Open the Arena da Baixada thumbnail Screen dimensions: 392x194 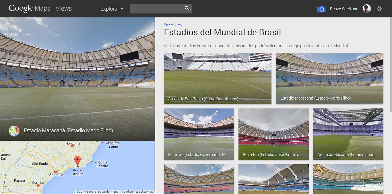pyautogui.click(x=348, y=134)
